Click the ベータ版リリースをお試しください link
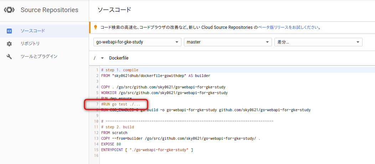 pos(288,27)
